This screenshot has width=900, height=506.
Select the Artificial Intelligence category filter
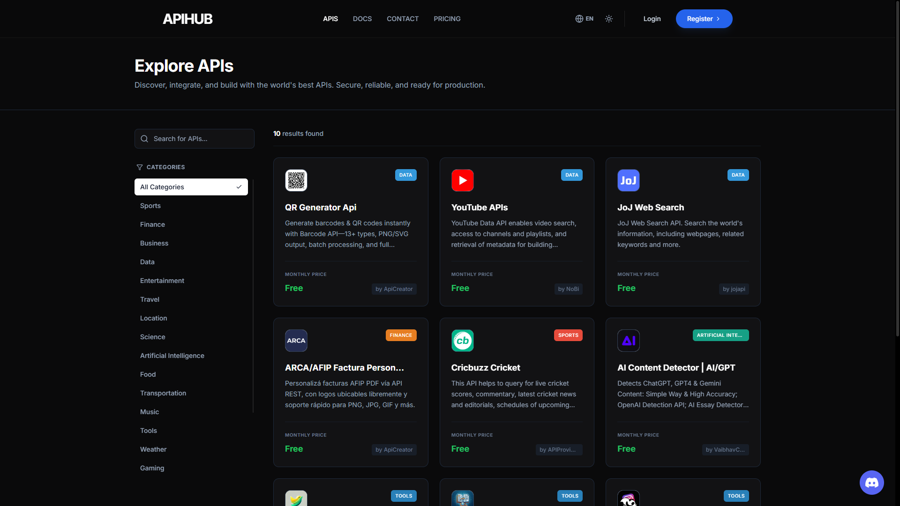click(x=172, y=356)
